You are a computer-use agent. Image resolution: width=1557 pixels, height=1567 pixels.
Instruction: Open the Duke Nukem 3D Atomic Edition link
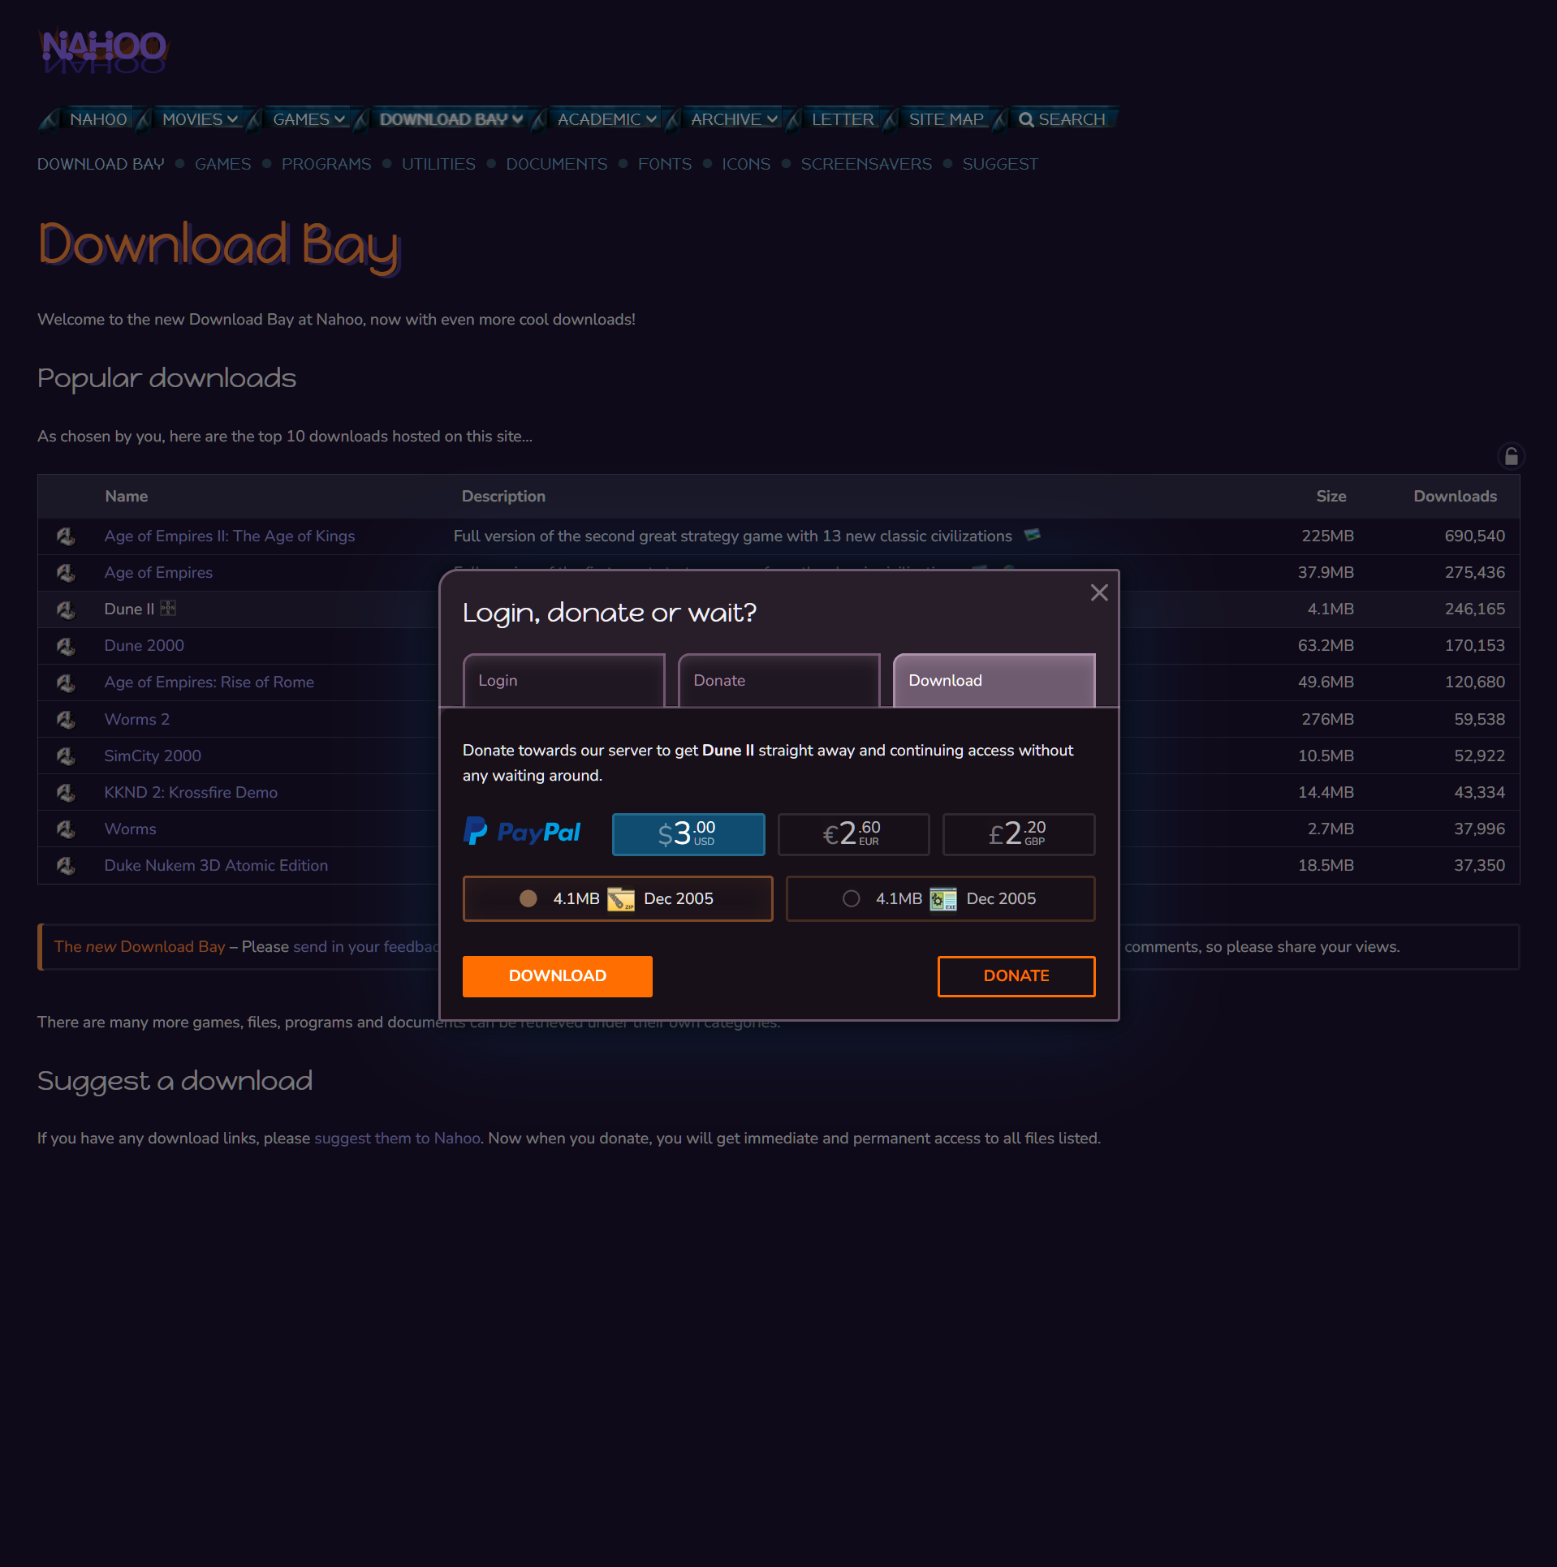click(216, 866)
